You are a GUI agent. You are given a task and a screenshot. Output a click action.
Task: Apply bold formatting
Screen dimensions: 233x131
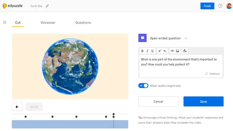pyautogui.click(x=143, y=51)
